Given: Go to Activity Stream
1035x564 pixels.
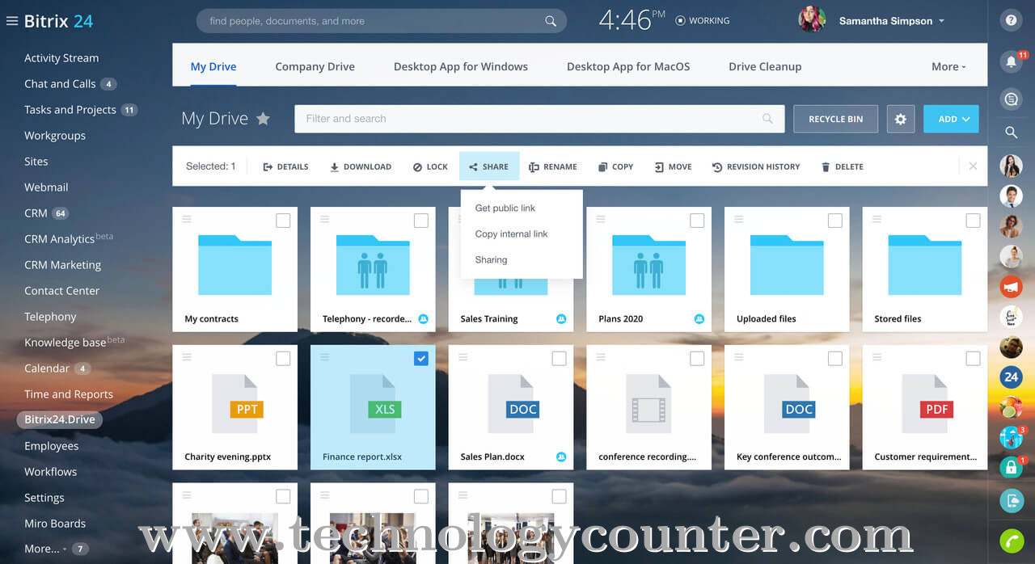Looking at the screenshot, I should click(61, 57).
